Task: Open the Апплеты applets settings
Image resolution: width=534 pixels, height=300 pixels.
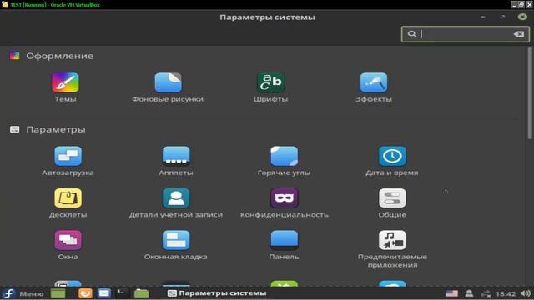Action: click(x=176, y=156)
